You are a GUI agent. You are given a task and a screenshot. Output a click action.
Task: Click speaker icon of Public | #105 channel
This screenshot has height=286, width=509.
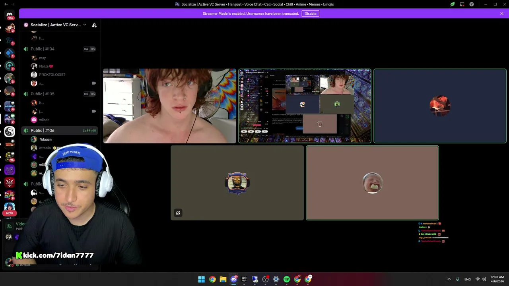coord(26,94)
